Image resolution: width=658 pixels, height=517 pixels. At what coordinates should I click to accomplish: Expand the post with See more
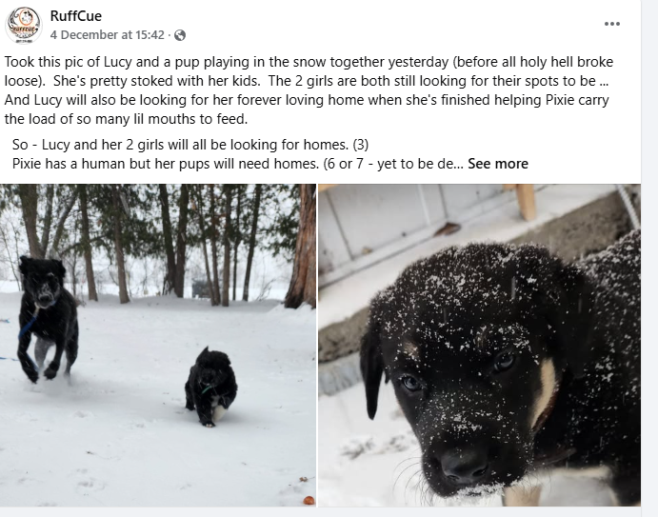497,164
